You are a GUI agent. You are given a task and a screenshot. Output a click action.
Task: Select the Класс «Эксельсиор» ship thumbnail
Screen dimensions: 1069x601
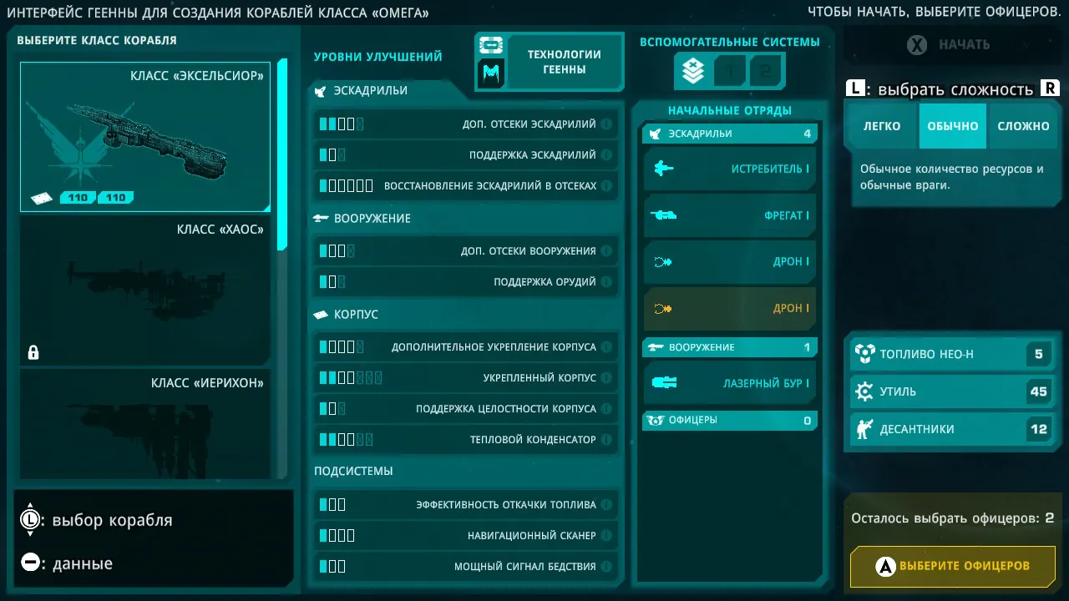[145, 137]
